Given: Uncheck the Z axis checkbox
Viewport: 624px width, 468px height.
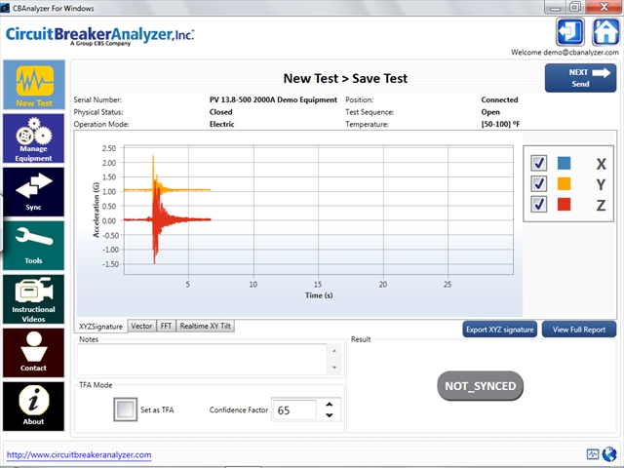Looking at the screenshot, I should [x=539, y=205].
